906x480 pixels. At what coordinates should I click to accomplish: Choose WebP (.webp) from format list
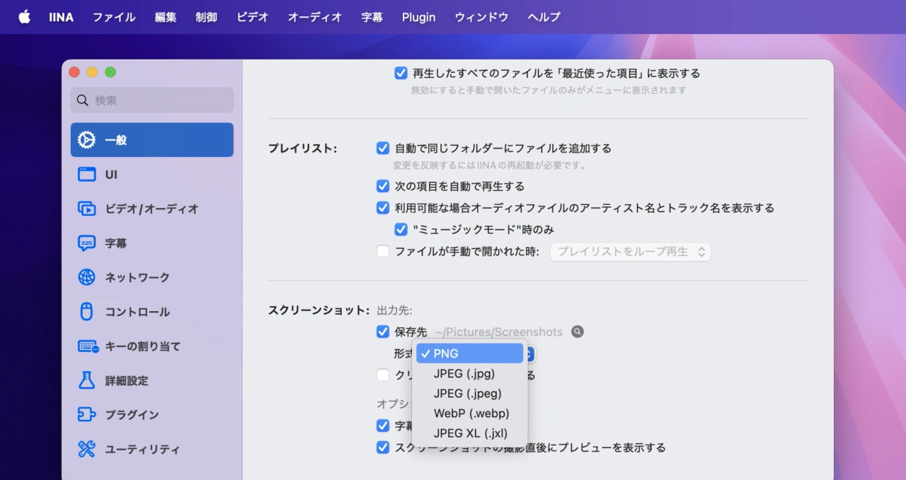(471, 414)
